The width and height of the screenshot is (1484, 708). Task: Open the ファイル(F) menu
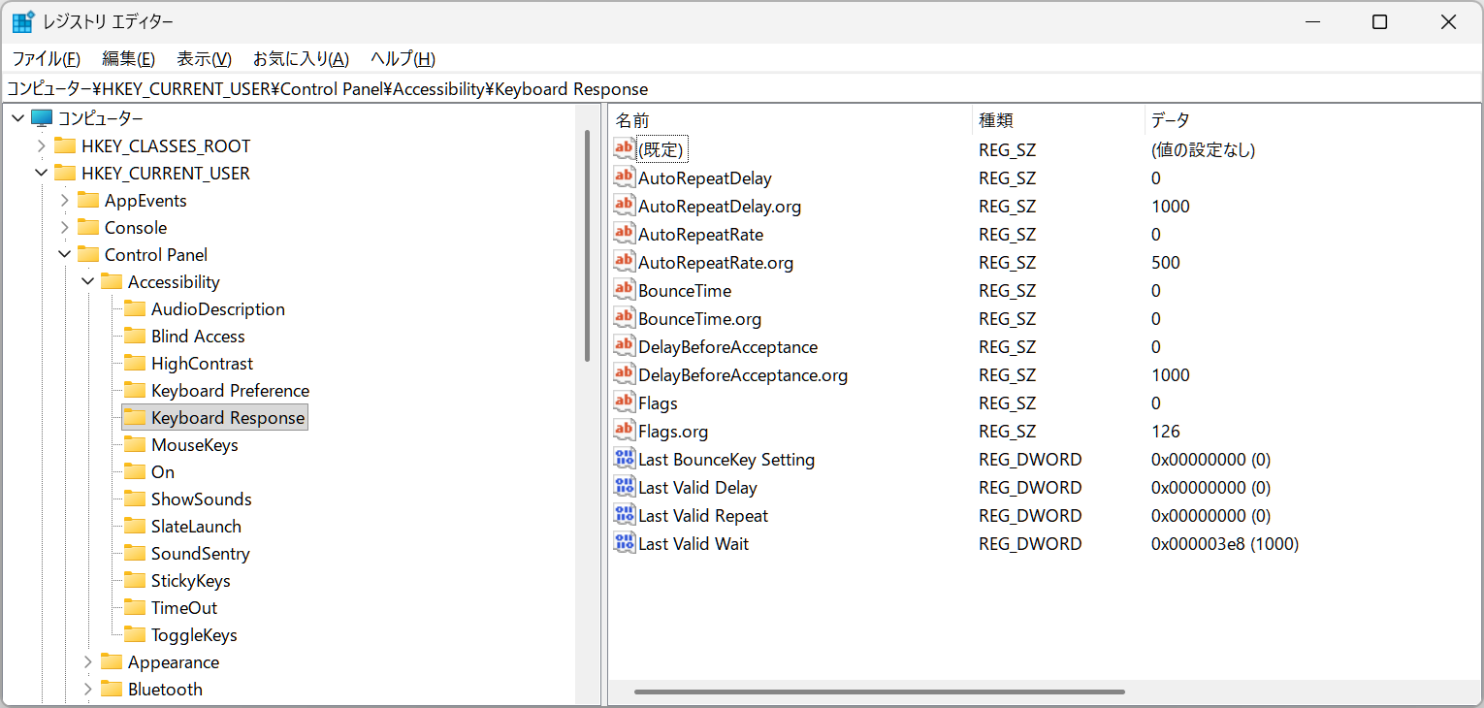click(46, 58)
